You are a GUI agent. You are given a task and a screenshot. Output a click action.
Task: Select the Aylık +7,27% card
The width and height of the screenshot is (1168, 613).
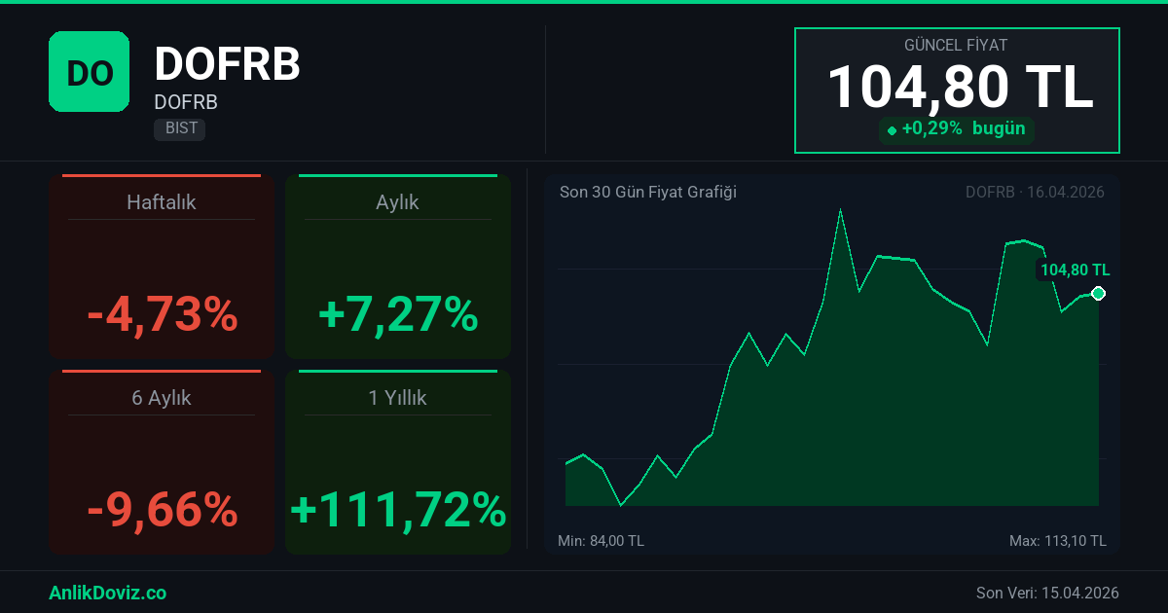click(x=397, y=268)
